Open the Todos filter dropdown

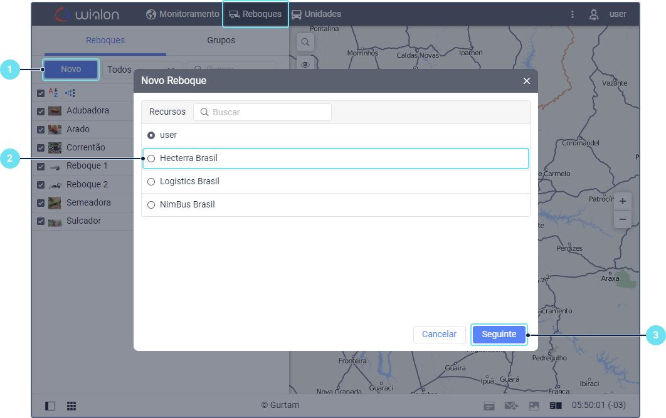click(142, 70)
